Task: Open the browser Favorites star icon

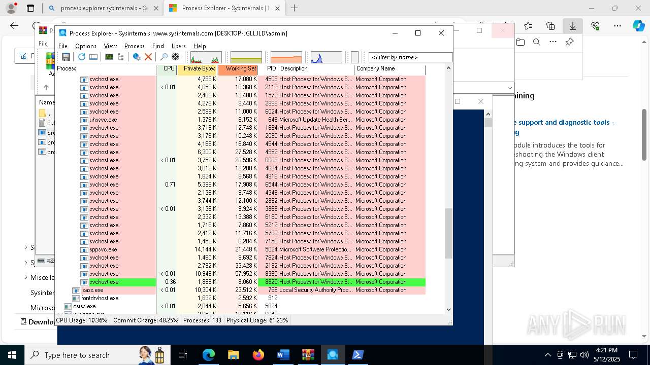Action: pyautogui.click(x=528, y=26)
